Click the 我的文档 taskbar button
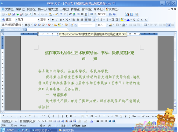This screenshot has width=178, height=132. [67, 130]
